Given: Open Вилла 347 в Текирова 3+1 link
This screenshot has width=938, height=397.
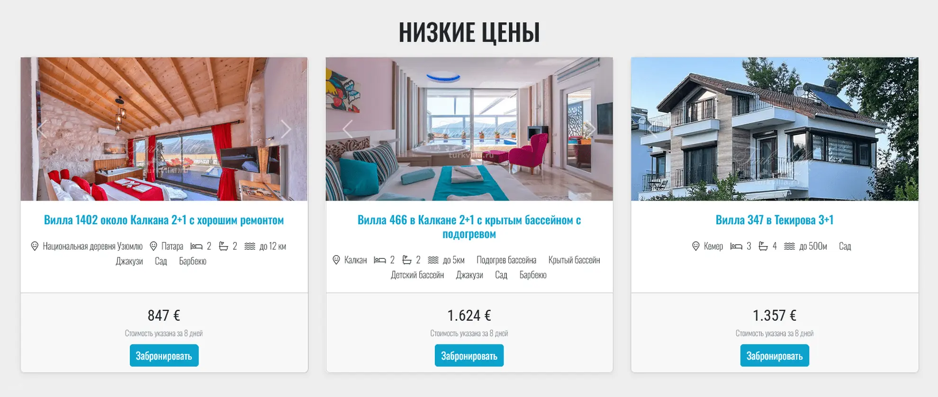Looking at the screenshot, I should (x=775, y=220).
